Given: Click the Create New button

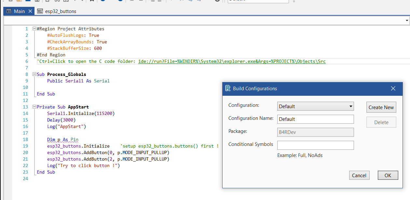Looking at the screenshot, I should pos(381,107).
